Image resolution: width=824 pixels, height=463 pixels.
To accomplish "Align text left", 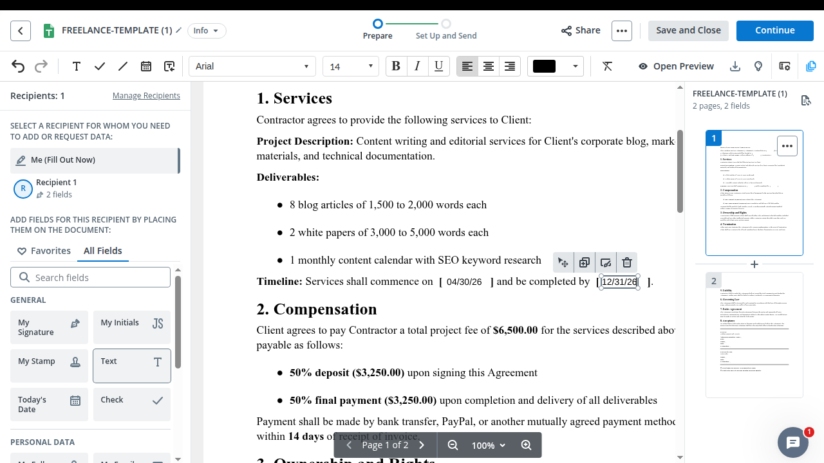I will (467, 66).
